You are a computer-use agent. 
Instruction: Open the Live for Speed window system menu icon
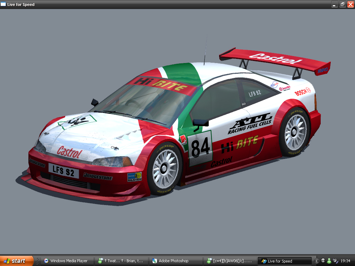click(3, 4)
